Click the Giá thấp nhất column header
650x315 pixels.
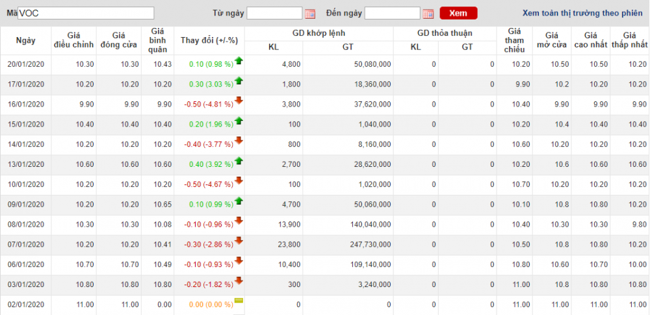[x=630, y=41]
